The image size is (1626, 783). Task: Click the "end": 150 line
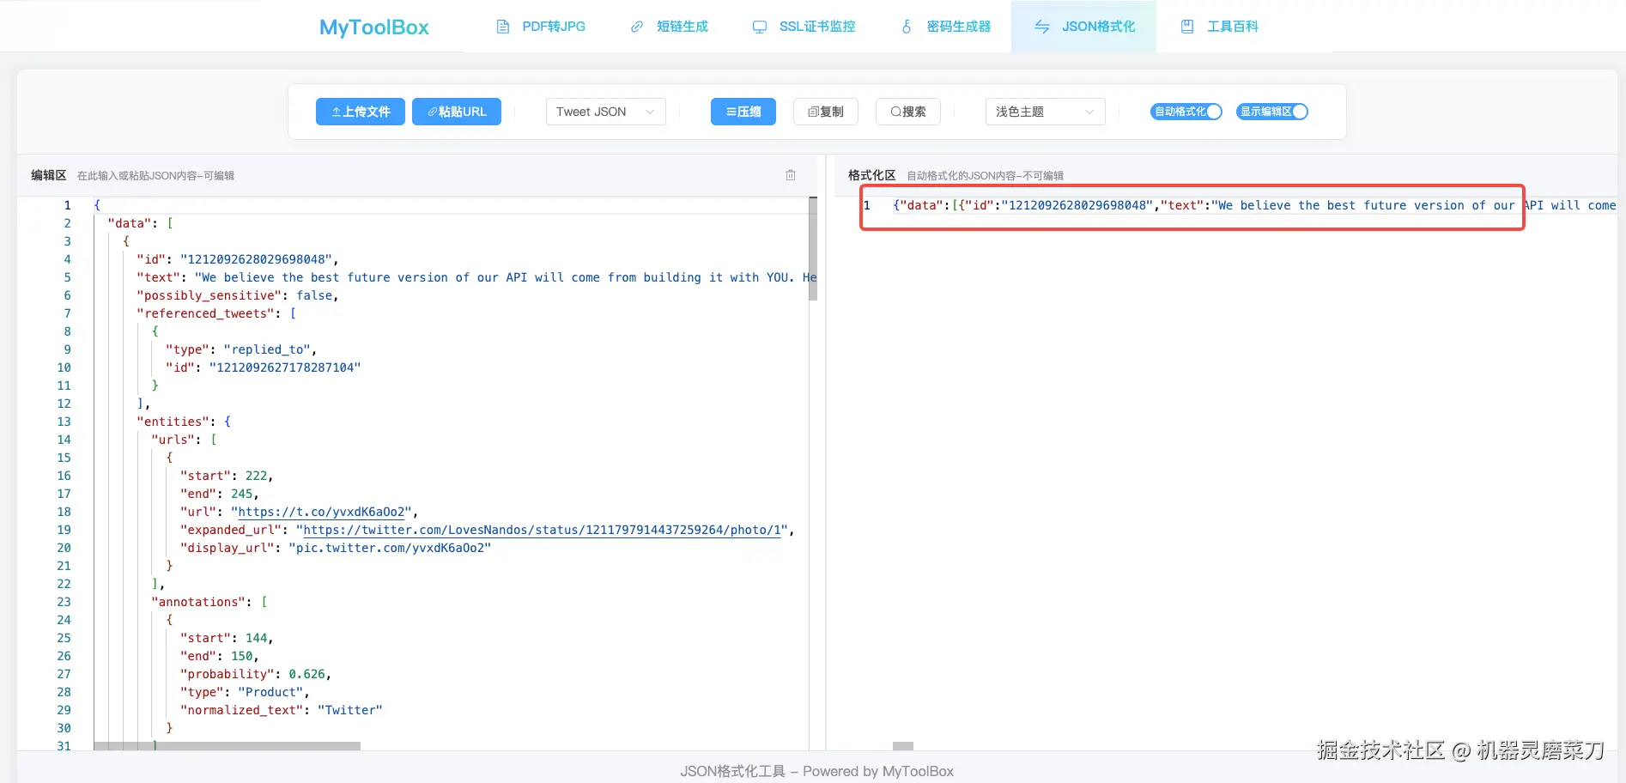click(x=220, y=656)
